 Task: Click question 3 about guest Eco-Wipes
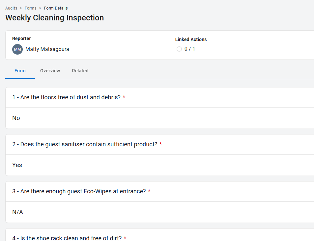coord(79,191)
